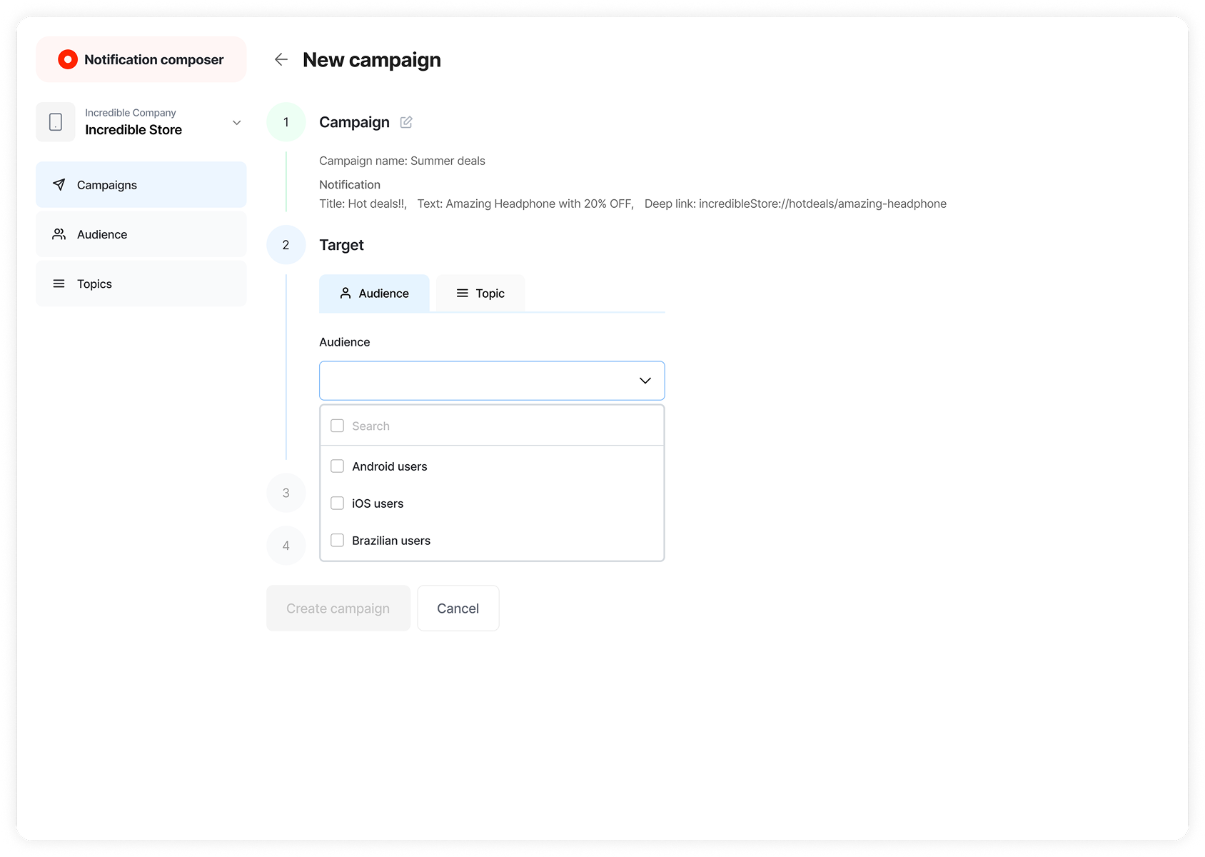Expand the Incredible Store app switcher chevron
The height and width of the screenshot is (857, 1205).
click(236, 123)
